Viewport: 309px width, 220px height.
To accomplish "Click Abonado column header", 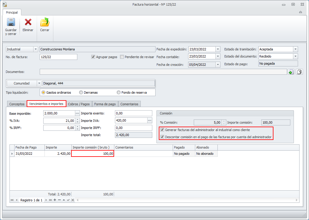I will (206, 147).
